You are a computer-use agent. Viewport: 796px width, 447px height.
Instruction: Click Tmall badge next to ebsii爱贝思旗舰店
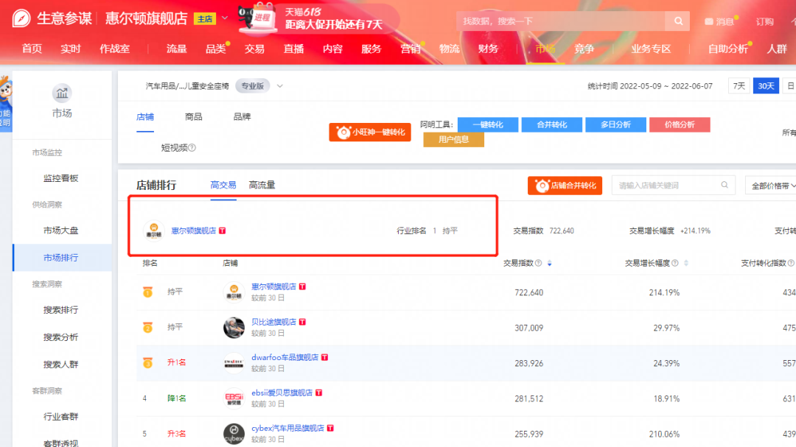click(x=319, y=393)
